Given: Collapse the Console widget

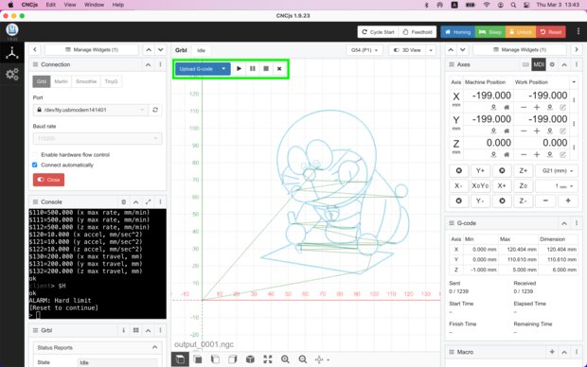Looking at the screenshot, I should coord(136,202).
